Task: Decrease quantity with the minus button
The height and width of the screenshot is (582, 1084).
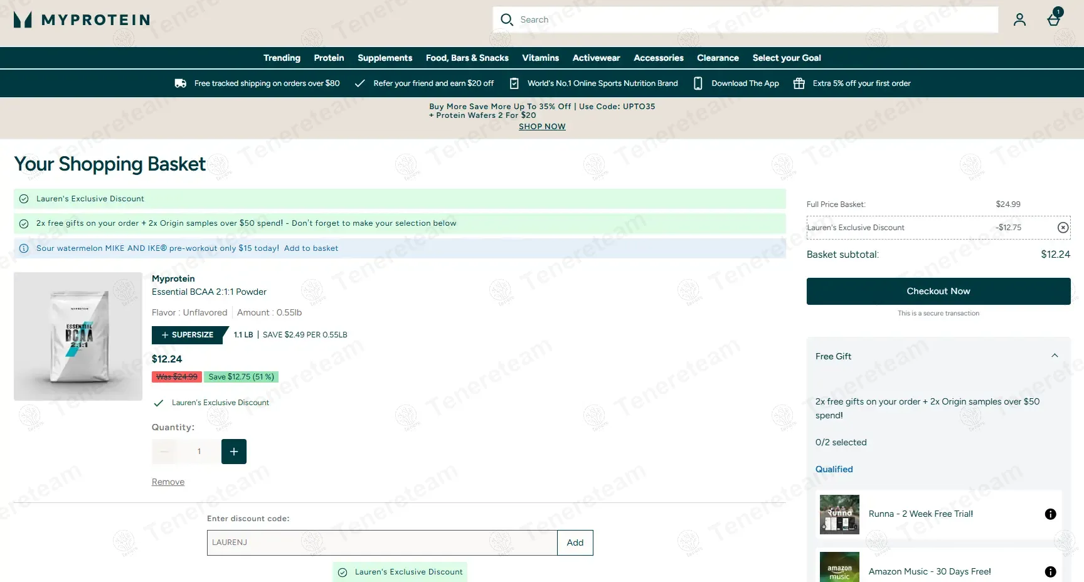Action: point(164,452)
